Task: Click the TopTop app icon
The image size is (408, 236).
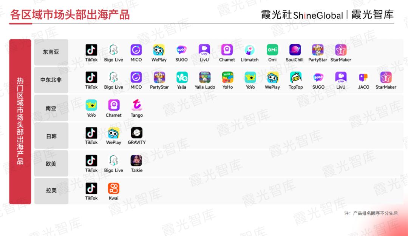Action: [295, 77]
